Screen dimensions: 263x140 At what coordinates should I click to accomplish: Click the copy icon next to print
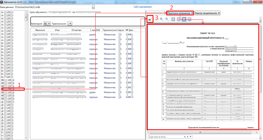(155, 19)
